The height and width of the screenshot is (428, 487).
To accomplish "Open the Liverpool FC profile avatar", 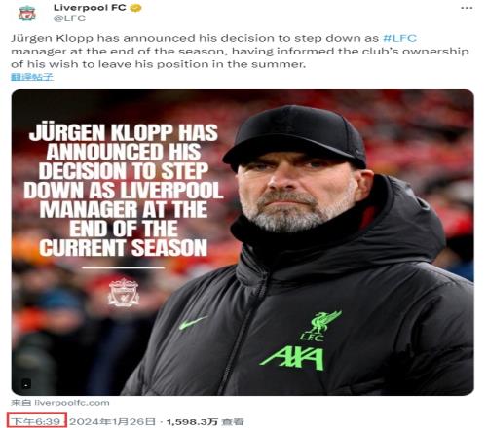I will [x=27, y=13].
